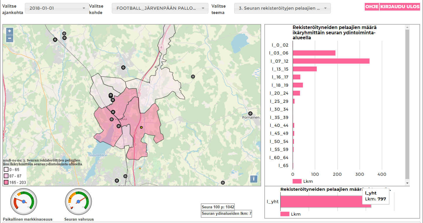
Task: Click the grey marker near Pornainen
Action: click(x=250, y=113)
